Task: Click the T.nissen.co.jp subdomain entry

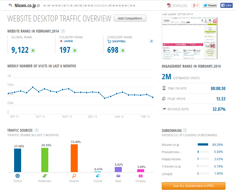Action: (171, 167)
